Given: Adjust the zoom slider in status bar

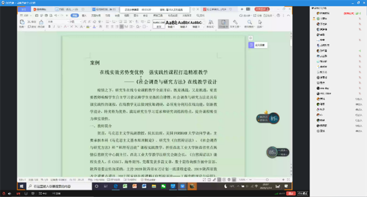Looking at the screenshot, I should [267, 180].
